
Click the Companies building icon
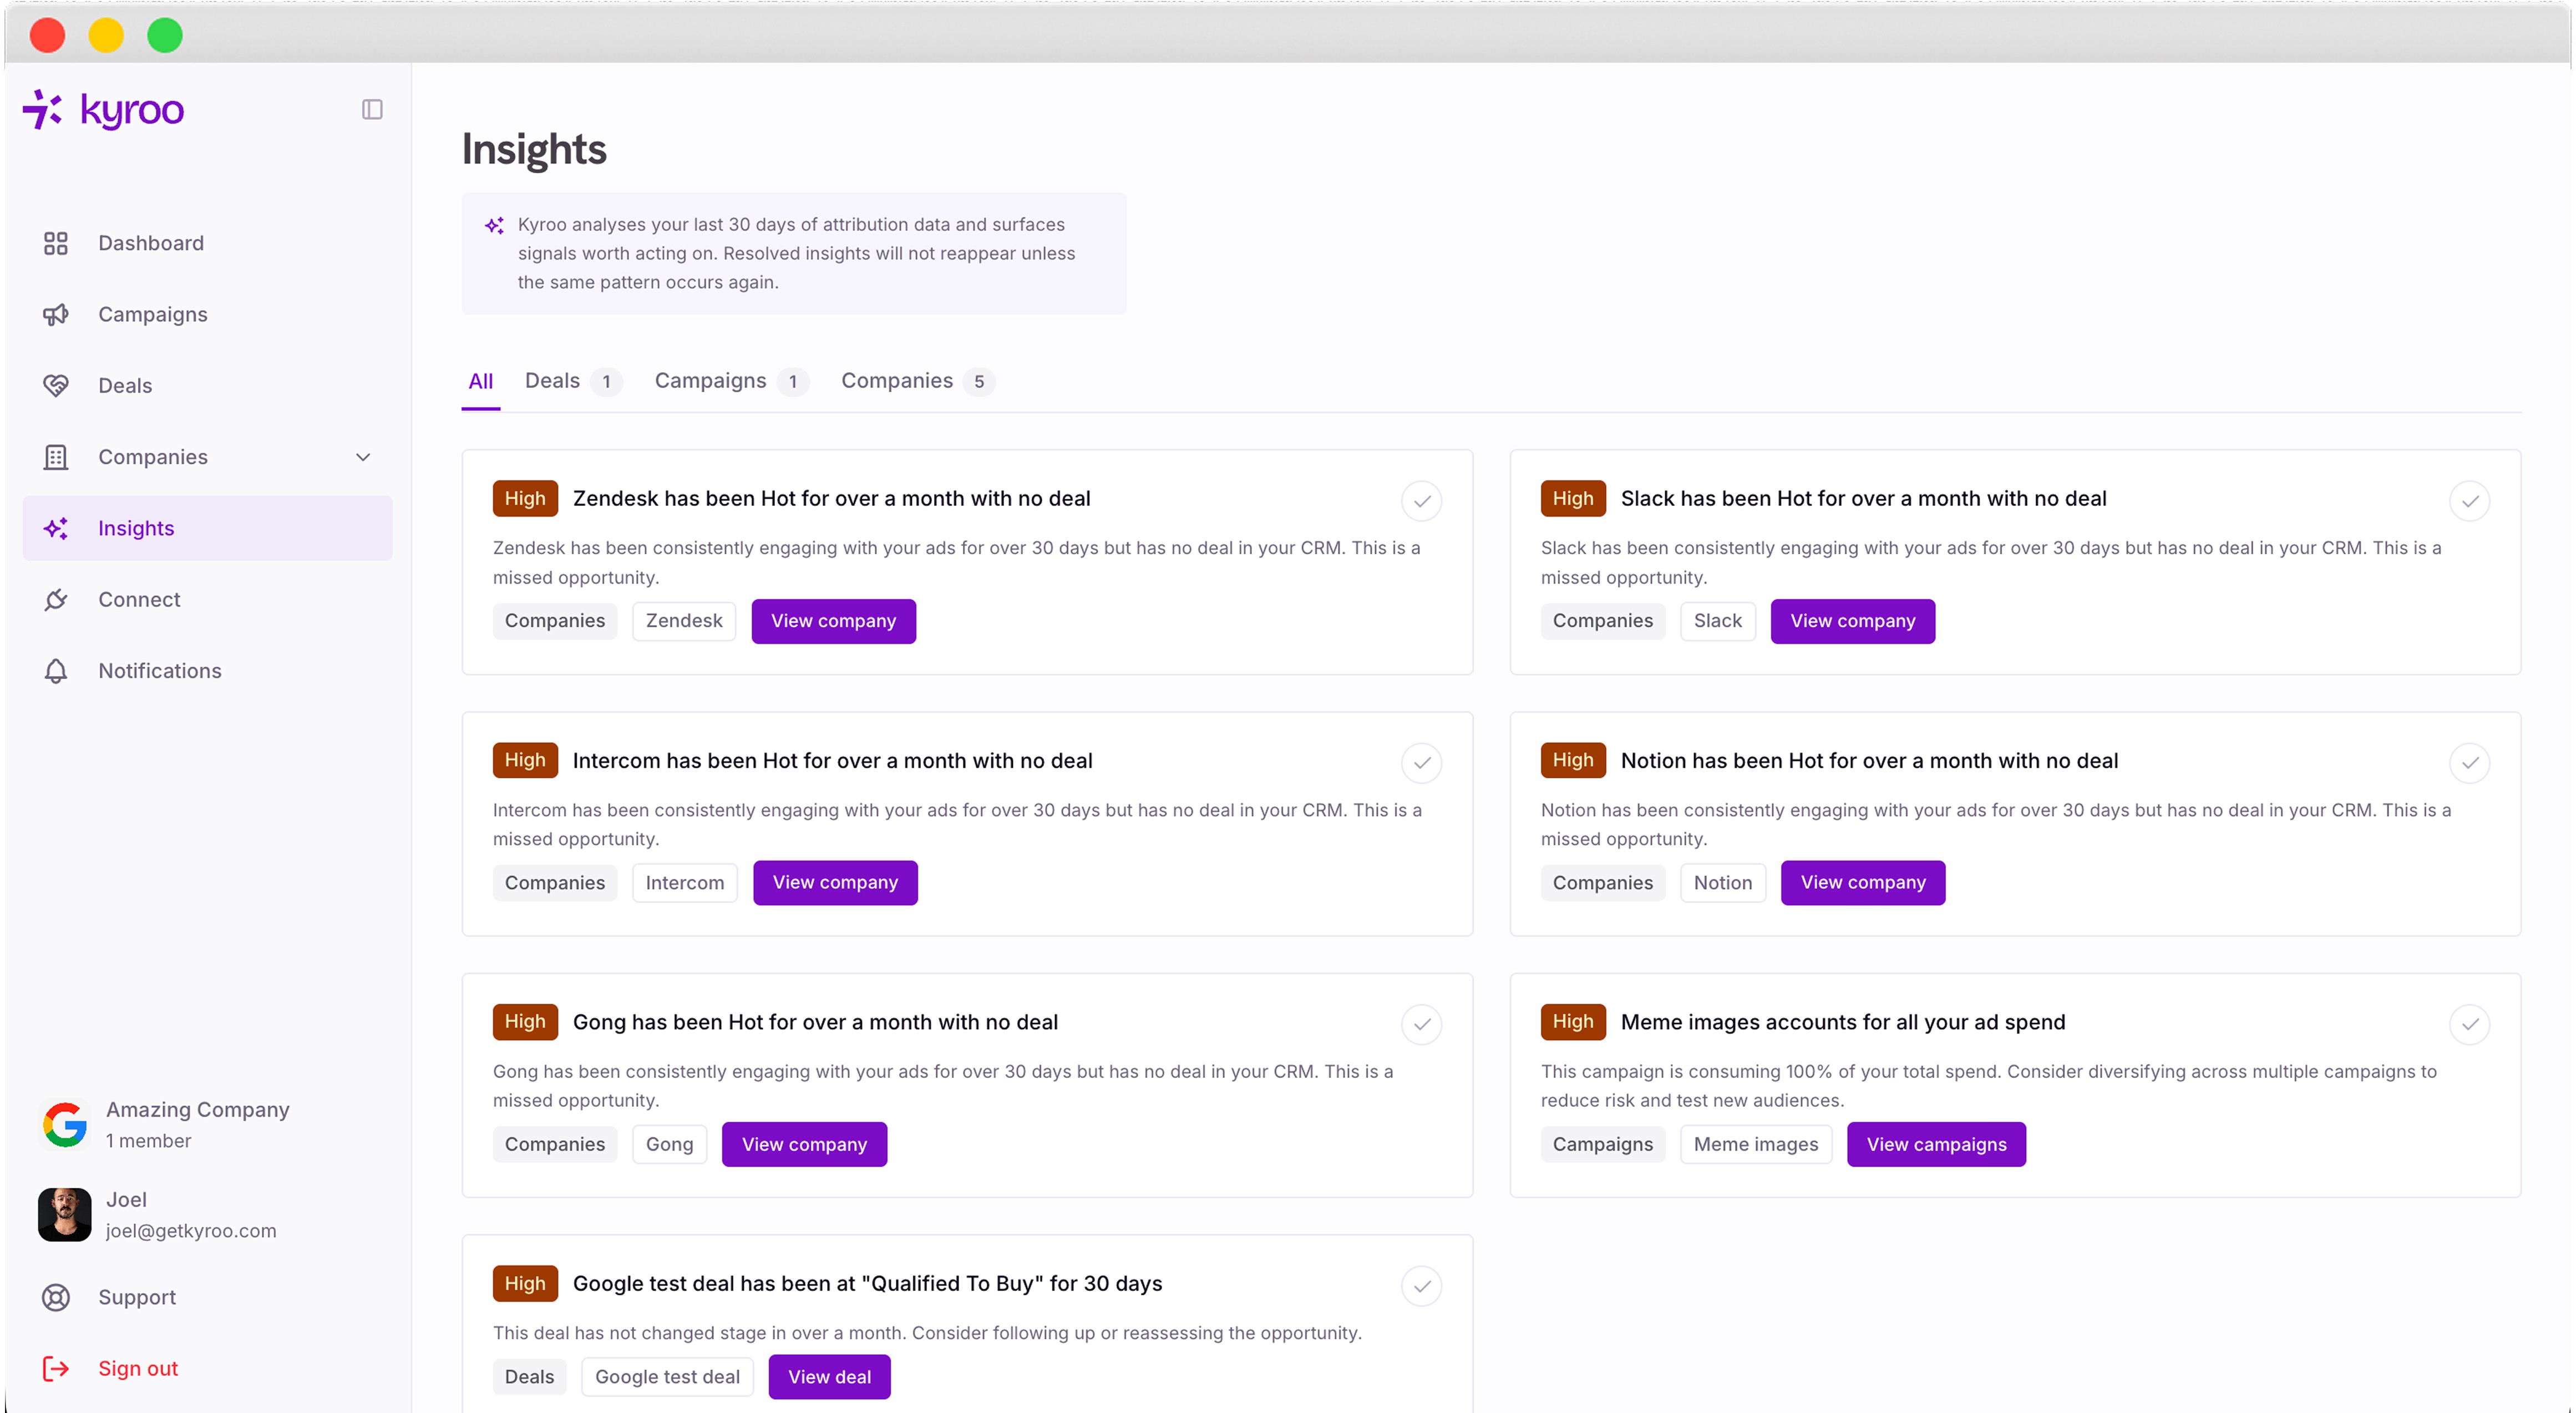(56, 457)
